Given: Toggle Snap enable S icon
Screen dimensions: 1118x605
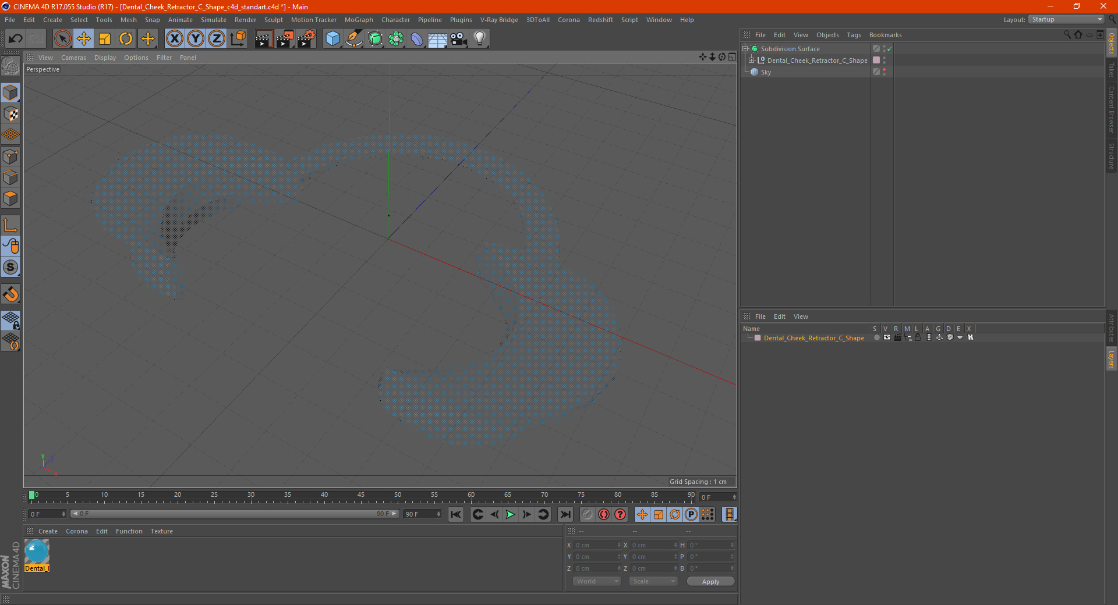Looking at the screenshot, I should [x=10, y=267].
